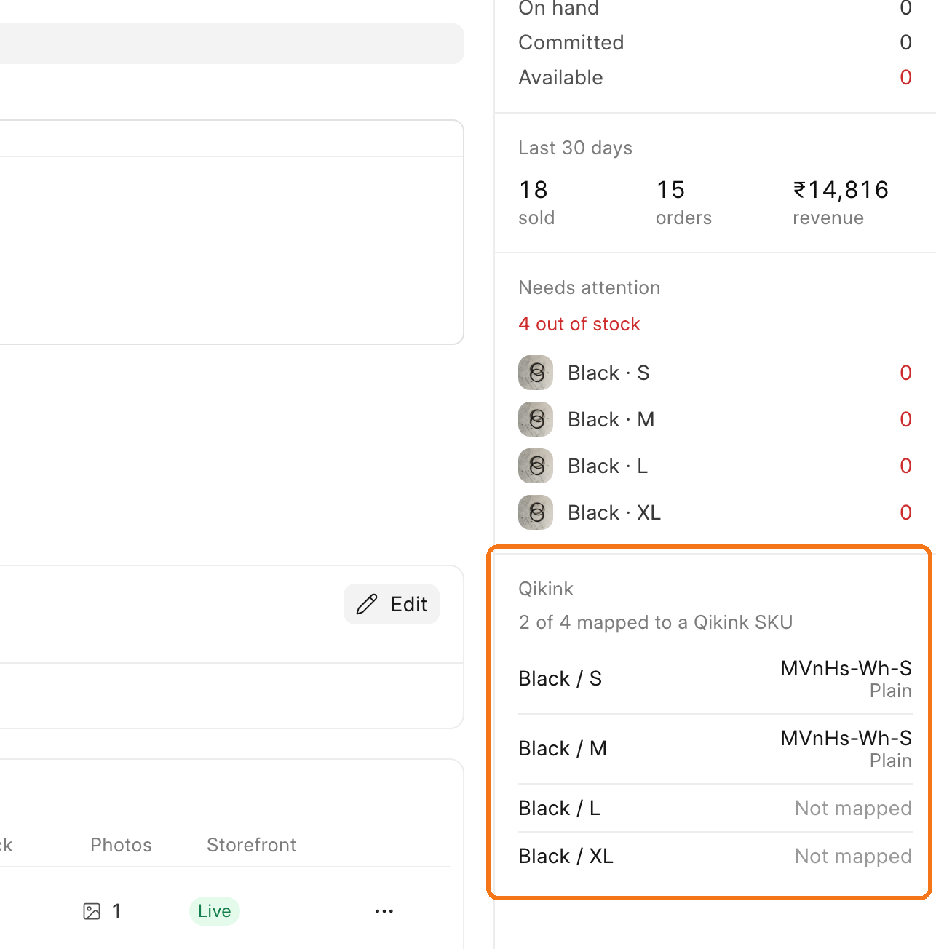936x949 pixels.
Task: Click the photos image icon beside 1
Action: pyautogui.click(x=92, y=911)
